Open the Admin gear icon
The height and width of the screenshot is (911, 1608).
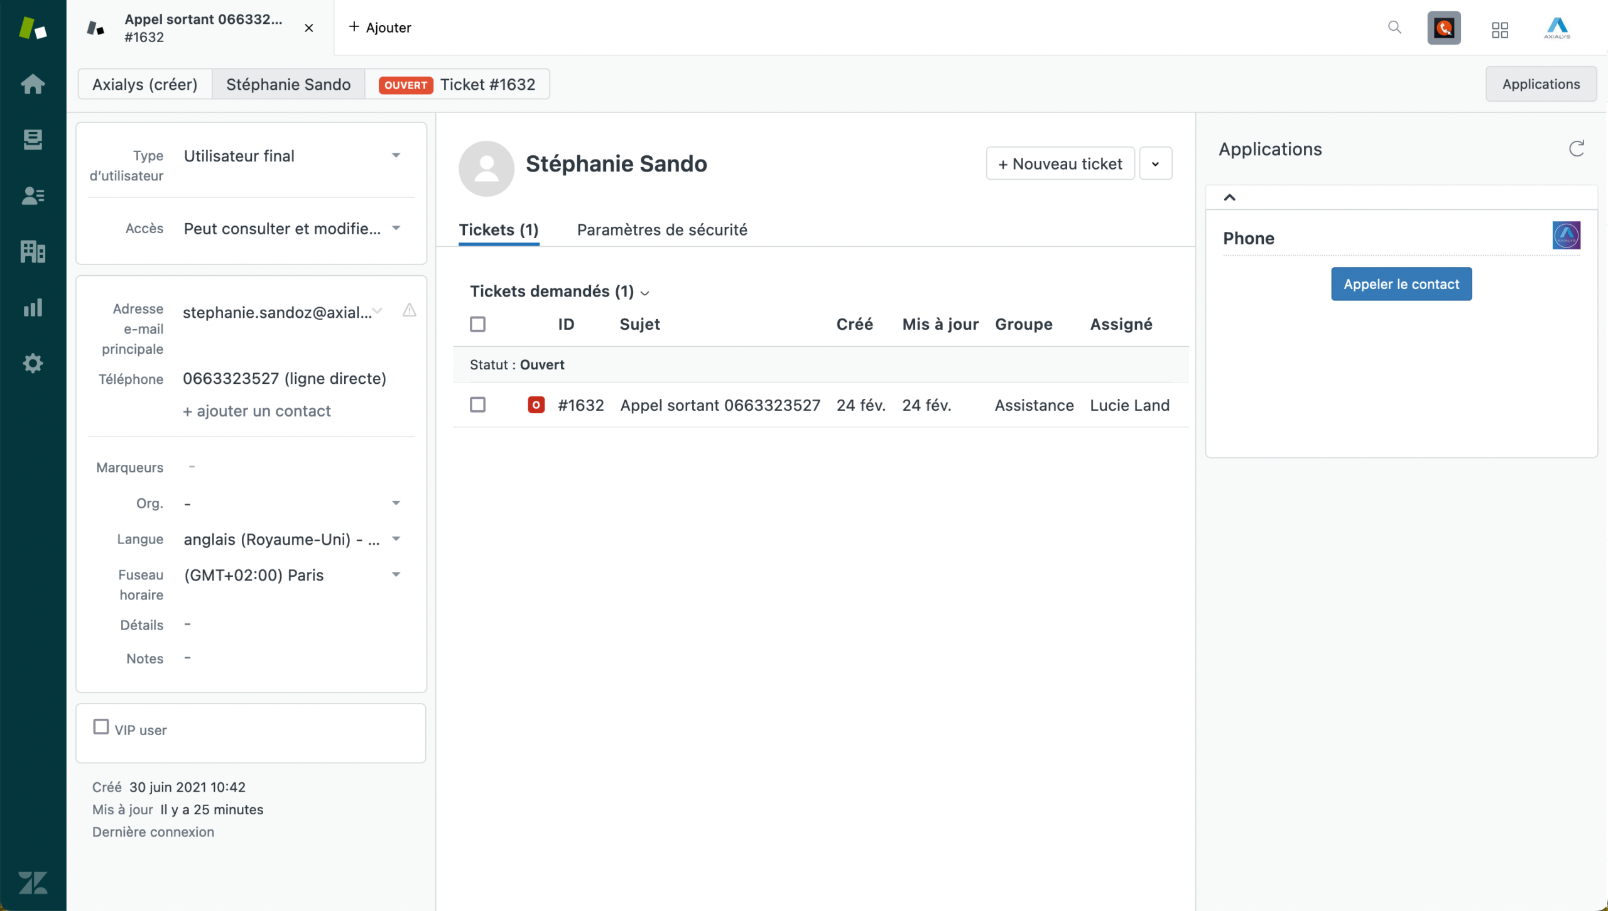tap(33, 363)
